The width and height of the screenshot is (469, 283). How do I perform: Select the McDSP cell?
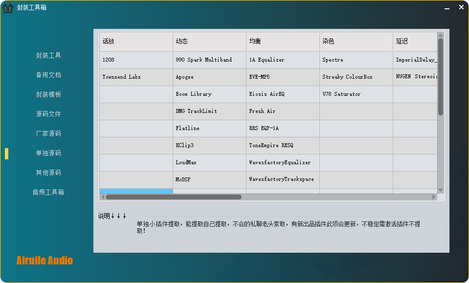pos(209,179)
